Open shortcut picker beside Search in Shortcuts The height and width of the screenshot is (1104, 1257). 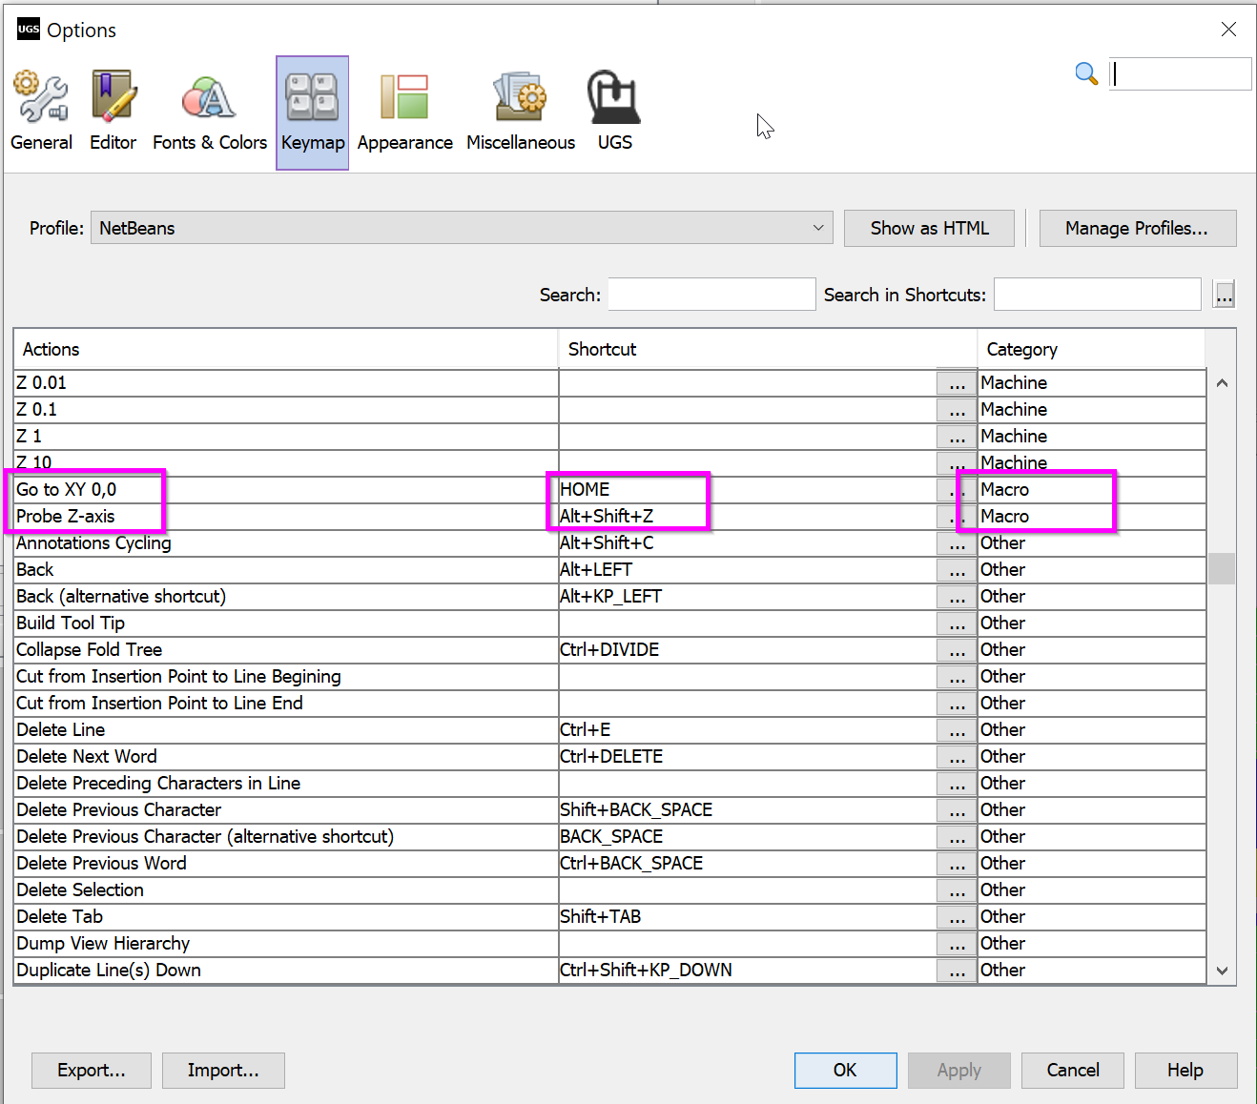point(1224,296)
